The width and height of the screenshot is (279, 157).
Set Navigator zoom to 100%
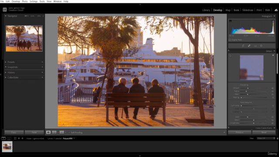[32, 16]
